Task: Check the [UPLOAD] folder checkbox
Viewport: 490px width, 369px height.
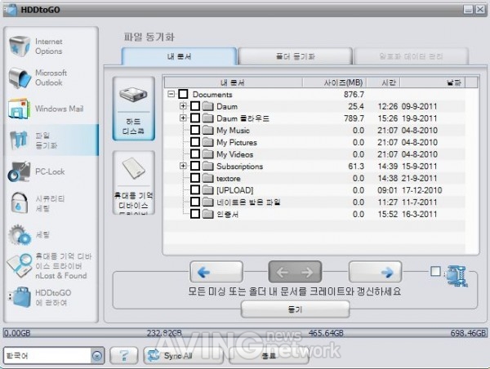Action: pyautogui.click(x=195, y=190)
